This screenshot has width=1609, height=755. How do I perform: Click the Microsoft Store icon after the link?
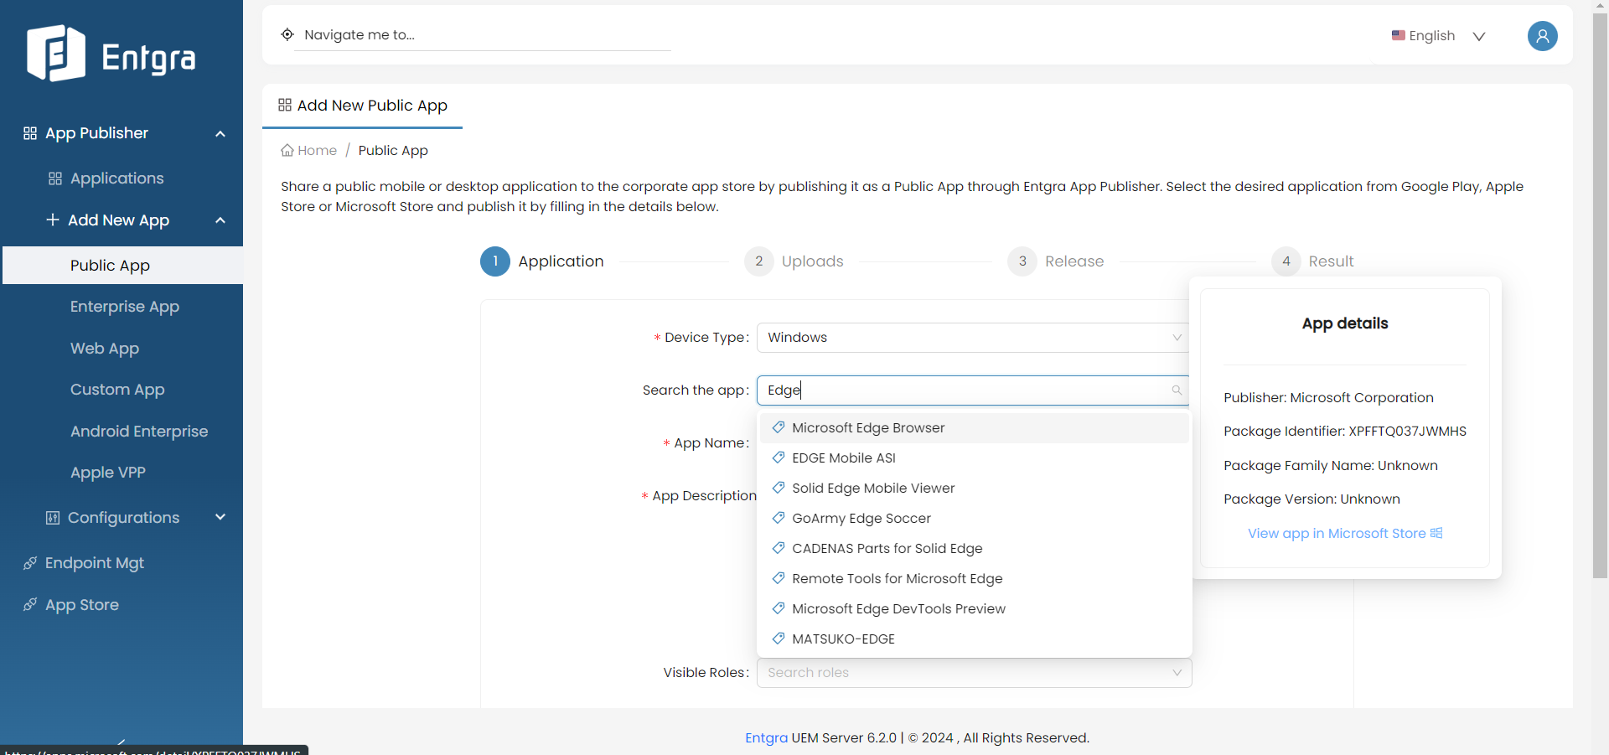tap(1436, 534)
